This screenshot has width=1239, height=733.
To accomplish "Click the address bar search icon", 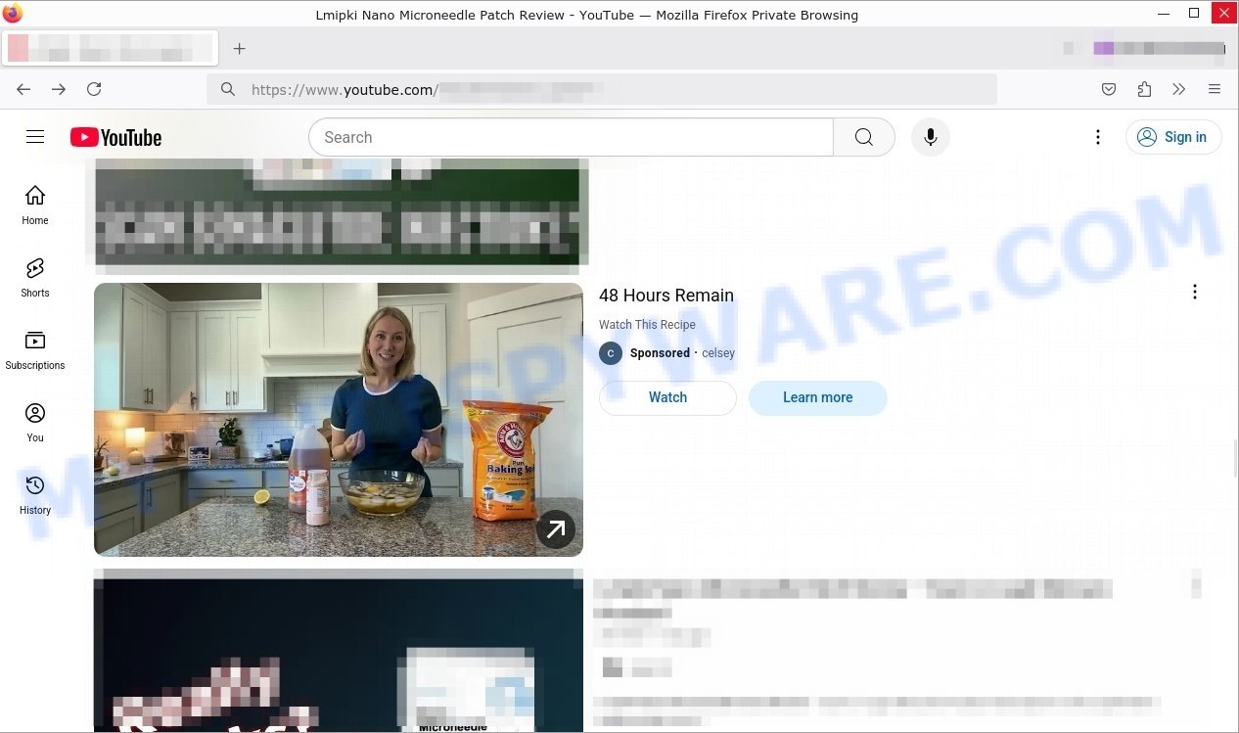I will point(228,89).
